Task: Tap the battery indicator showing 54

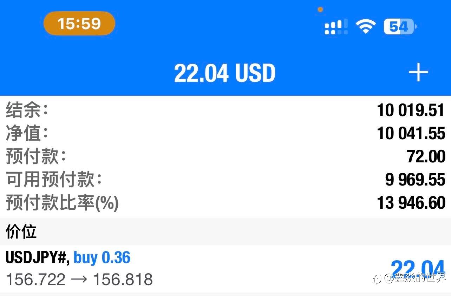Action: tap(399, 27)
